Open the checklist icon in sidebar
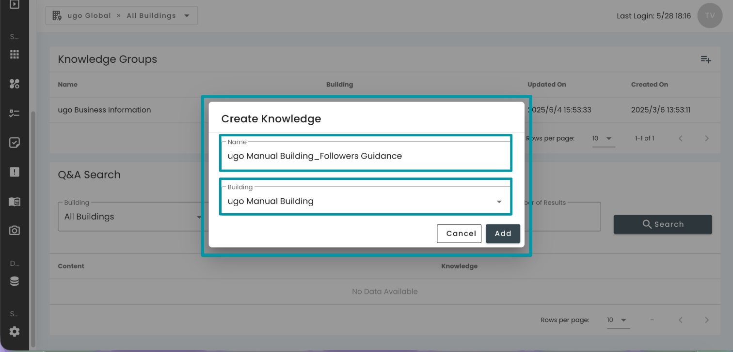The image size is (733, 352). (x=15, y=113)
